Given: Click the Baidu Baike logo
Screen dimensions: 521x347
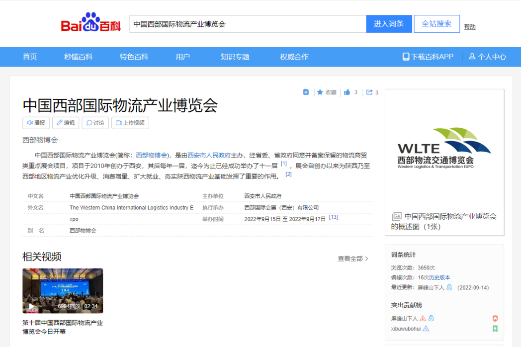Looking at the screenshot, I should pyautogui.click(x=90, y=22).
